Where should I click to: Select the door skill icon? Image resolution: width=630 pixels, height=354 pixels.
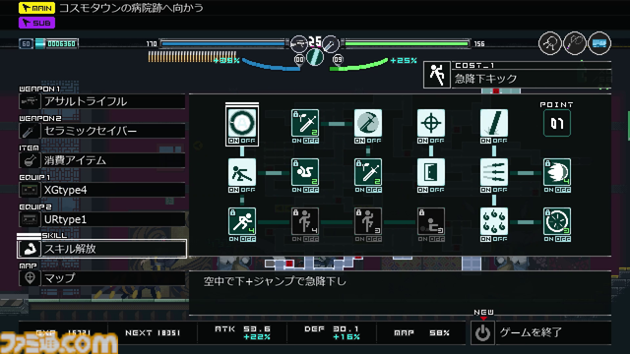431,172
